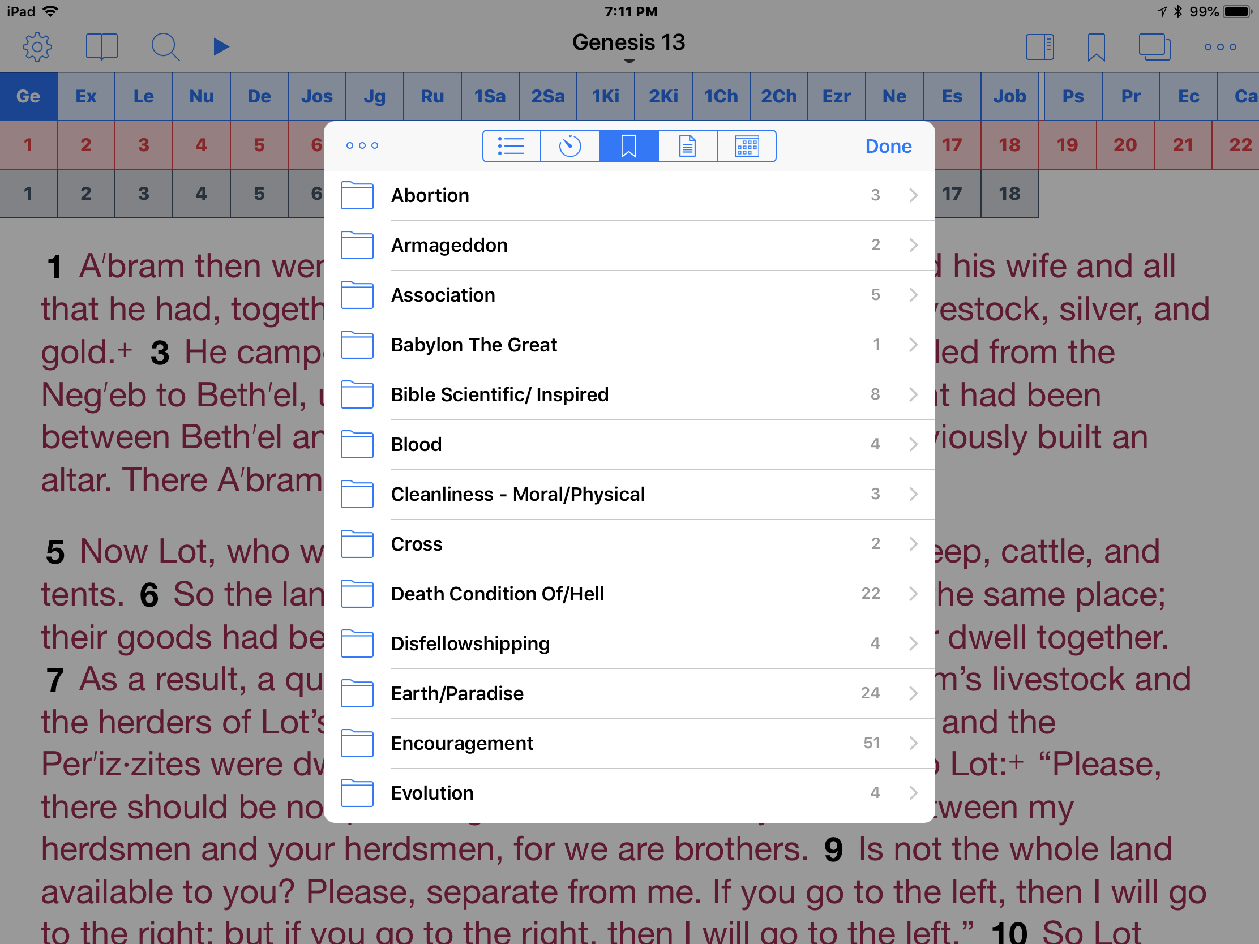Switch to the list view tab

[511, 146]
